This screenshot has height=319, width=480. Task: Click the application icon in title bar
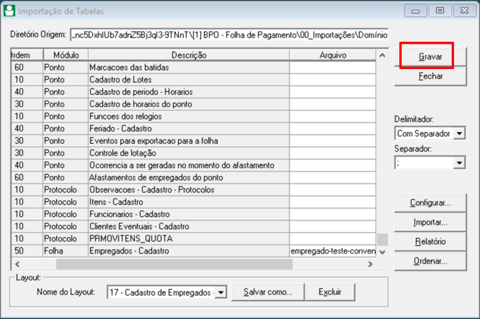[11, 11]
